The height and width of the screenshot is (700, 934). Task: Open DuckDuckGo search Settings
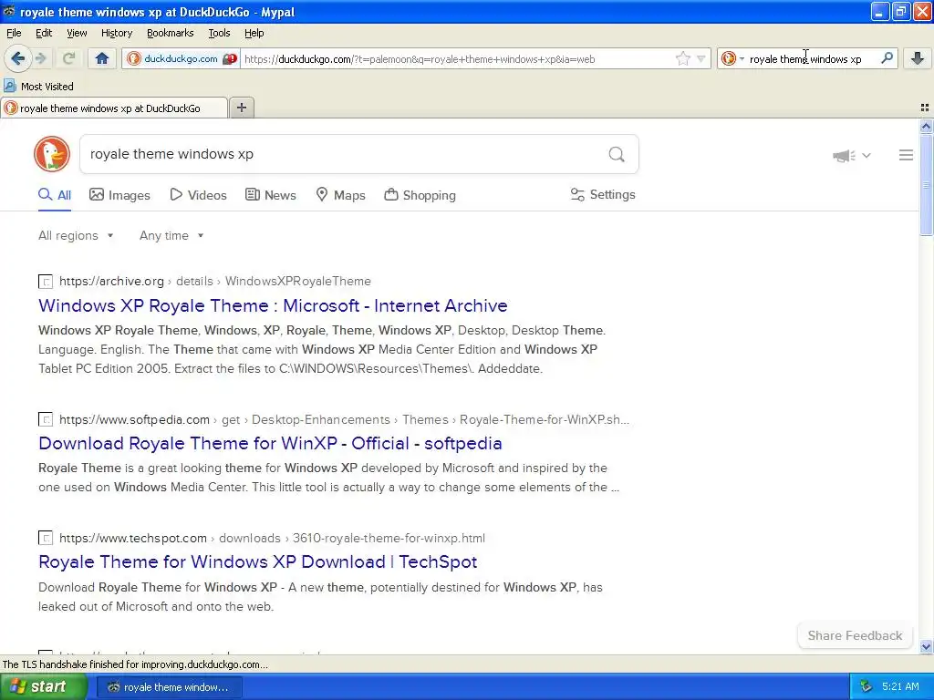click(603, 195)
